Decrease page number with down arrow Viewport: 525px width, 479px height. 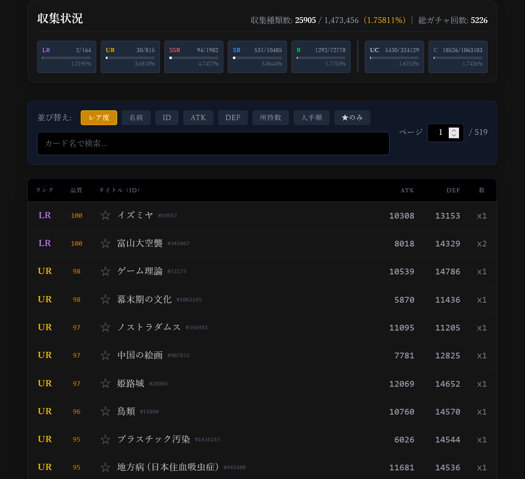pyautogui.click(x=454, y=135)
